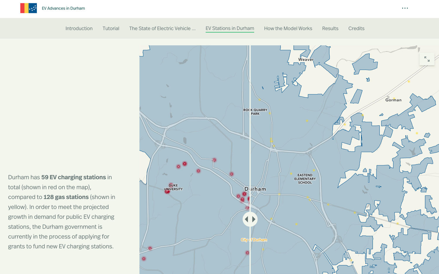Select red EV station marker at Duke University
439x274 pixels.
pyautogui.click(x=167, y=191)
